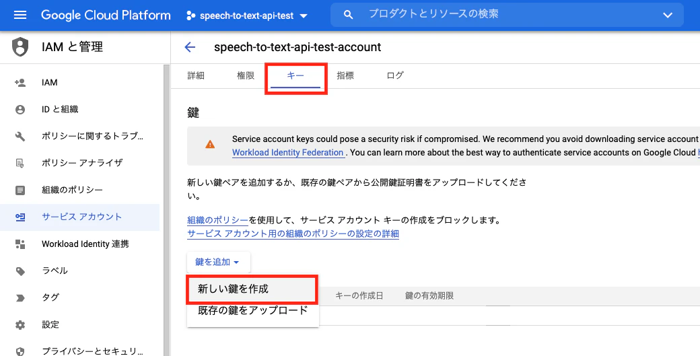Click the タグ chevron icon
The image size is (700, 356).
tap(20, 297)
